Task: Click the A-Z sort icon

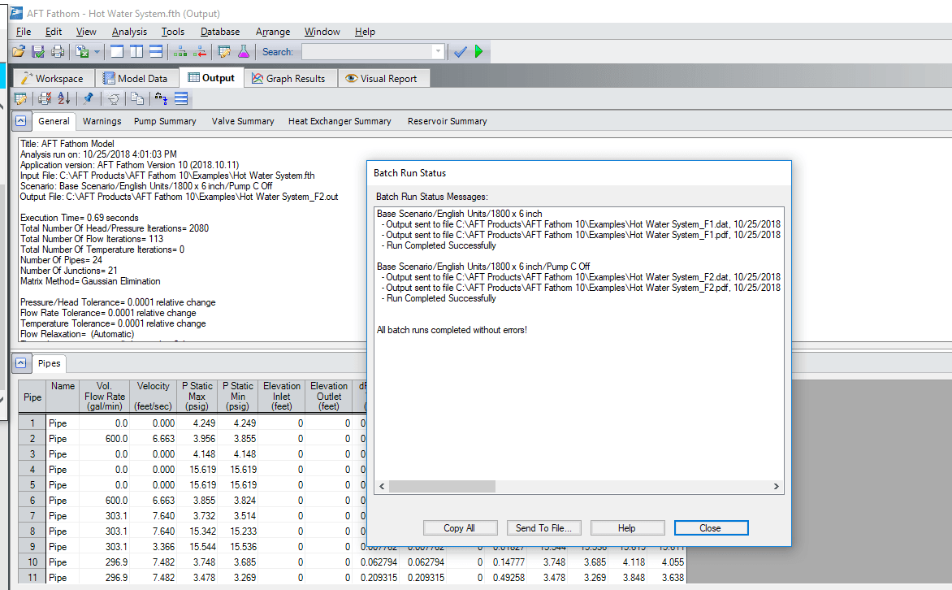Action: click(63, 98)
